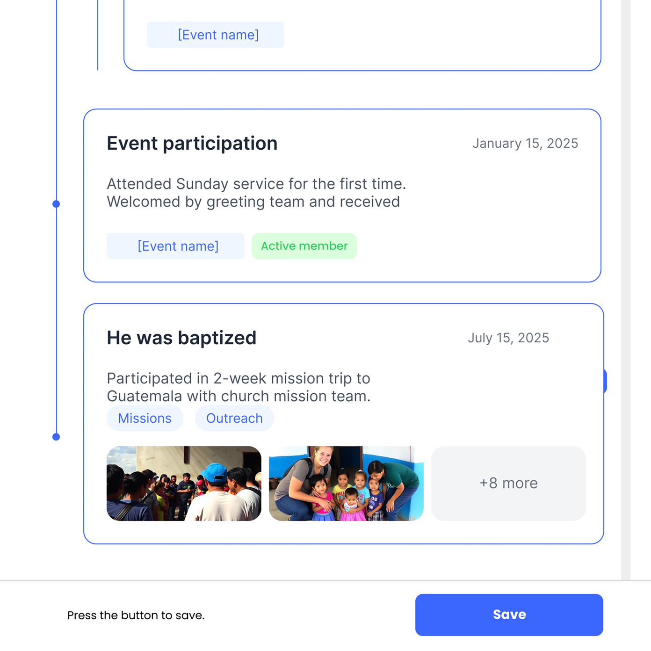Screen dimensions: 651x651
Task: Open the photo of woman with children
Action: click(346, 483)
